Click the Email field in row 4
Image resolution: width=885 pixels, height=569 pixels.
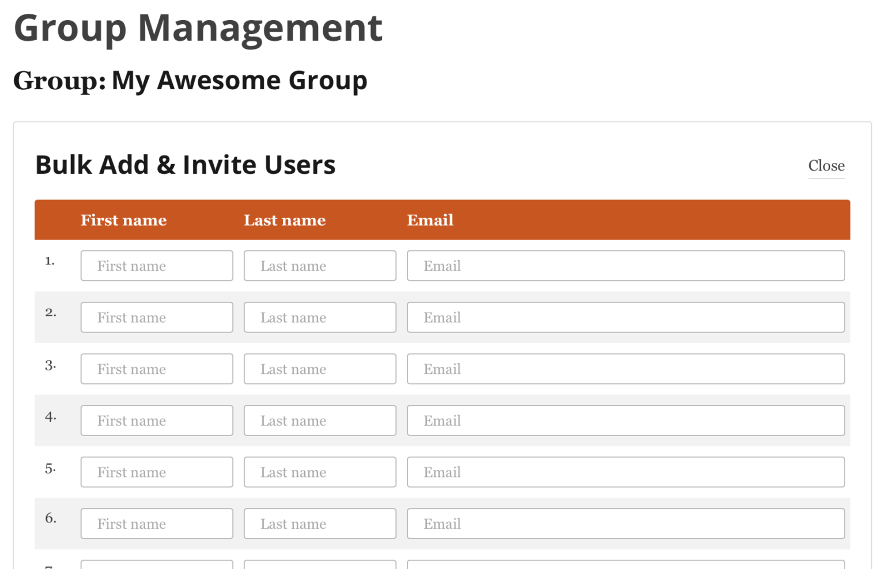tap(625, 420)
